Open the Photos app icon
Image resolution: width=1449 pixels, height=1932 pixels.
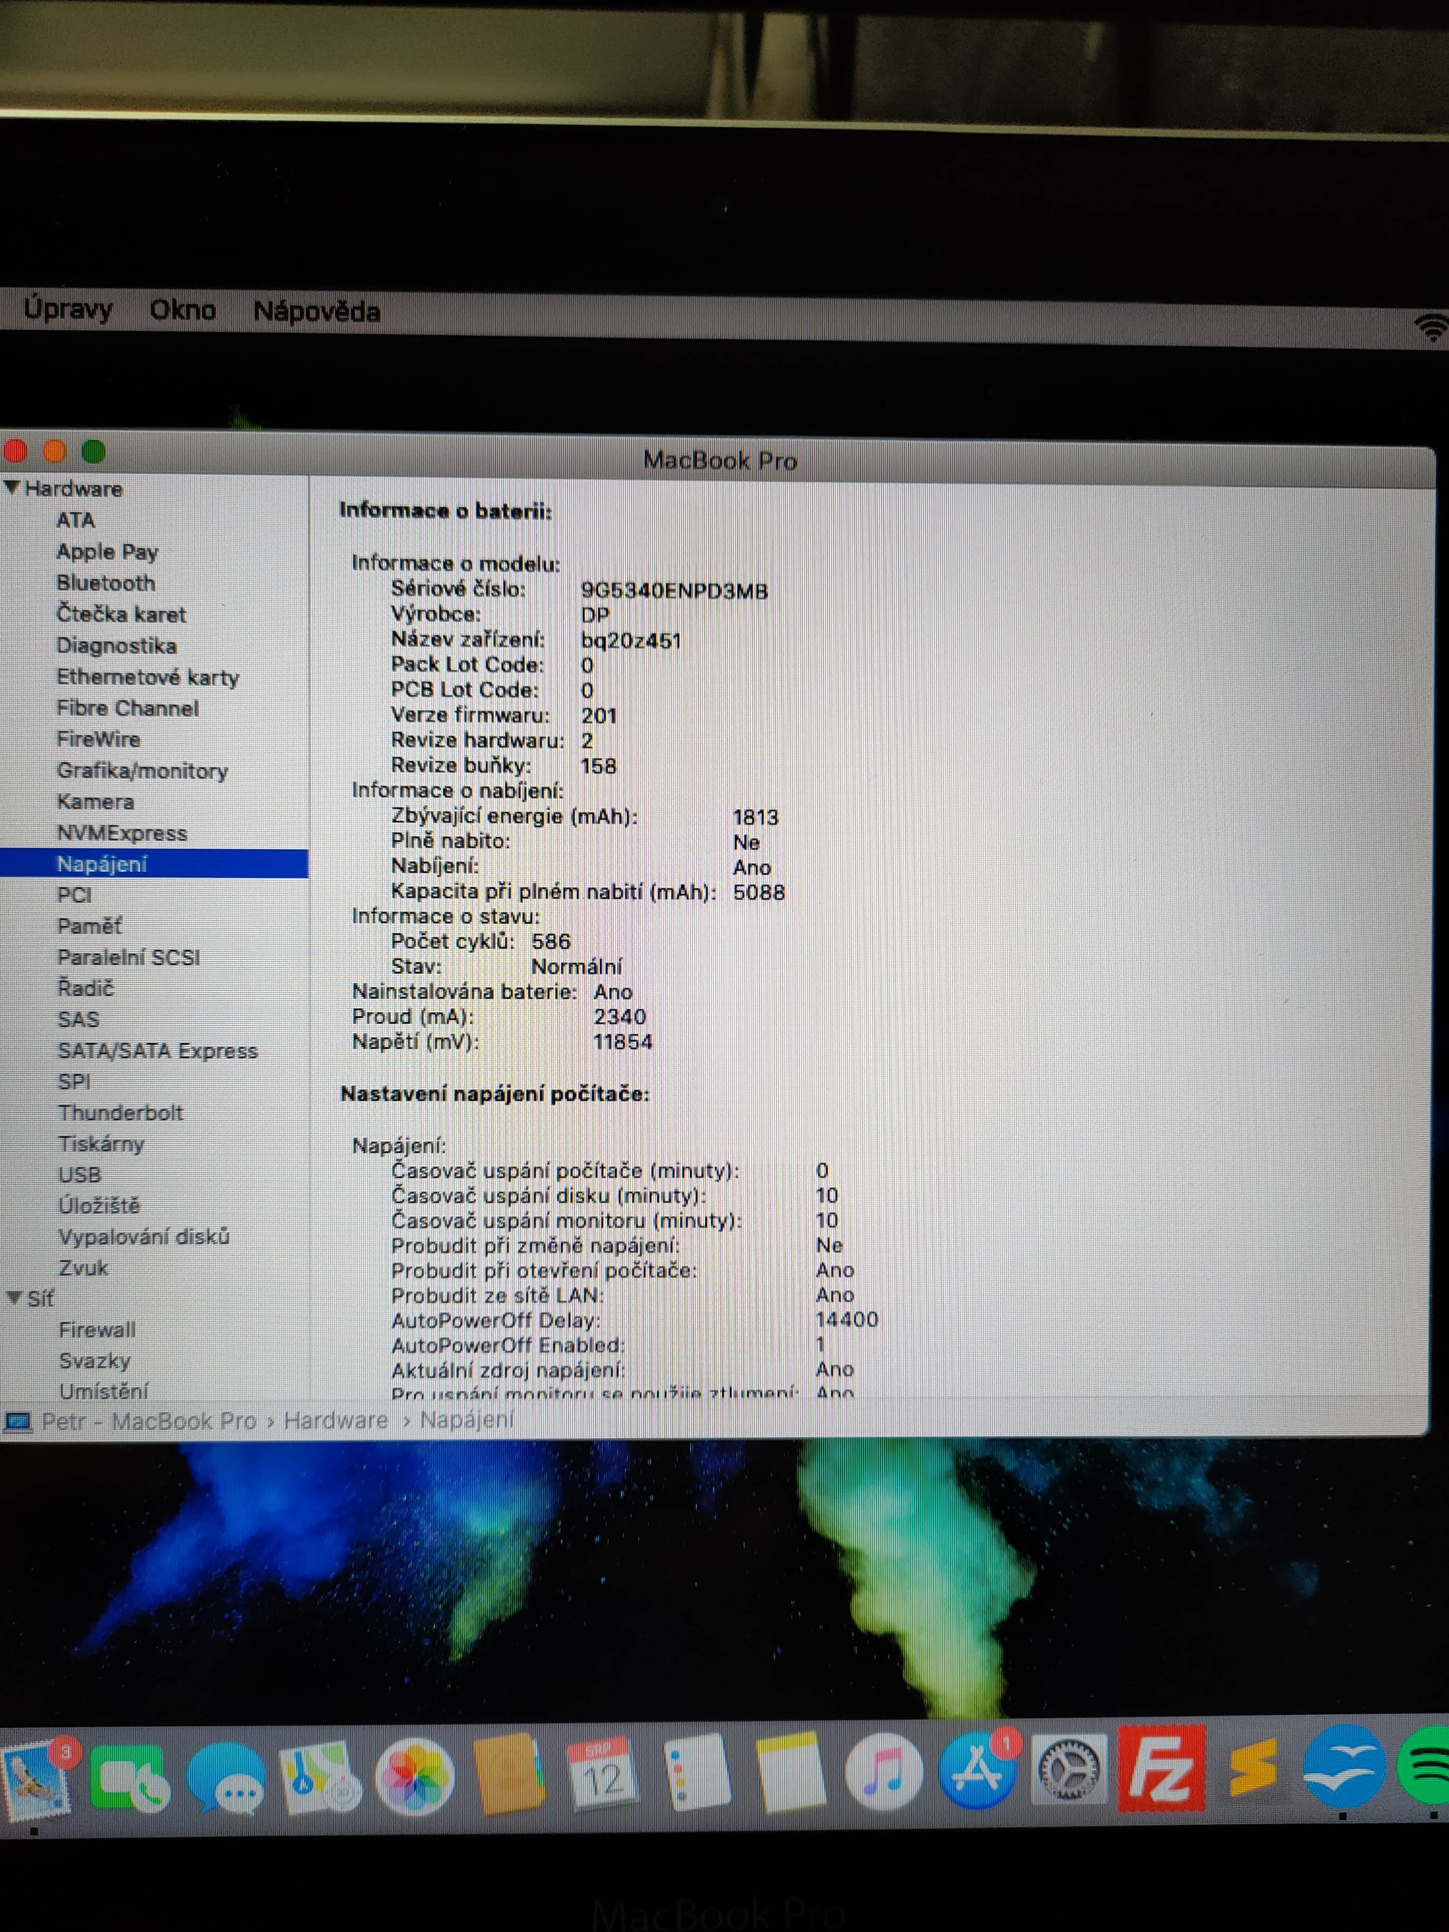coord(415,1777)
